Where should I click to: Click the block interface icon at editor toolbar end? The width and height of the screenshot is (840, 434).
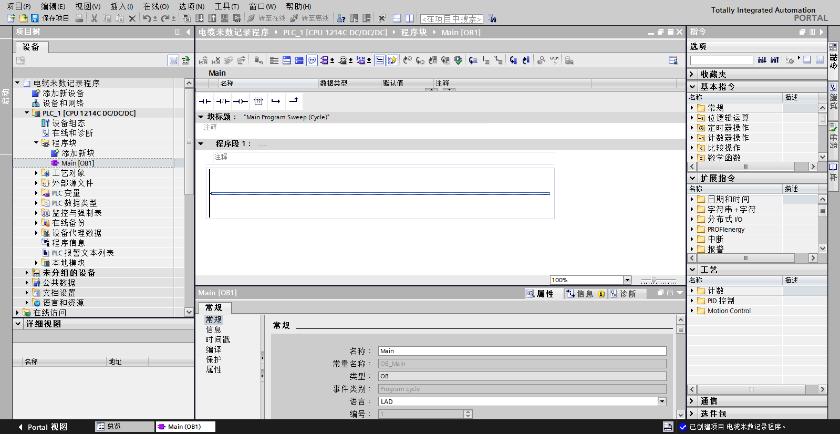(673, 61)
